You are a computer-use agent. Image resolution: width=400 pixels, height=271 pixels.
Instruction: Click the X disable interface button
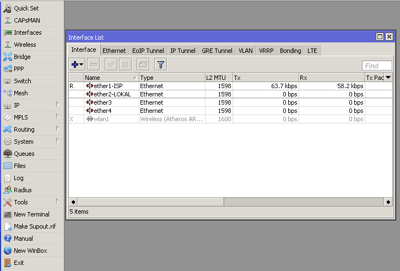tap(125, 64)
